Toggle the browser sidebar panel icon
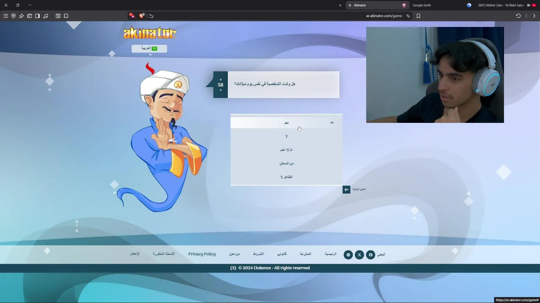 tap(38, 16)
